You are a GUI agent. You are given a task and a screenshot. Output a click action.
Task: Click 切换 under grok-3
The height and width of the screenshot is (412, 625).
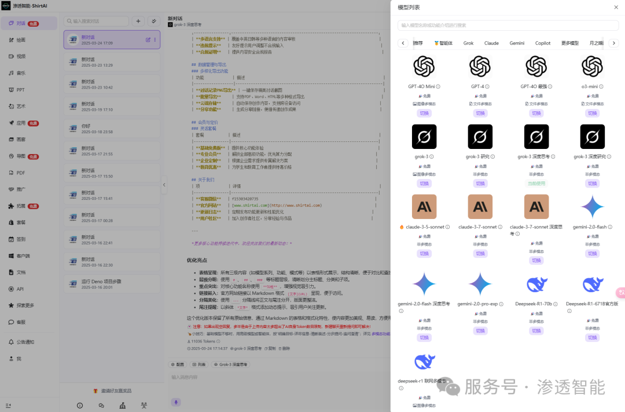424,184
